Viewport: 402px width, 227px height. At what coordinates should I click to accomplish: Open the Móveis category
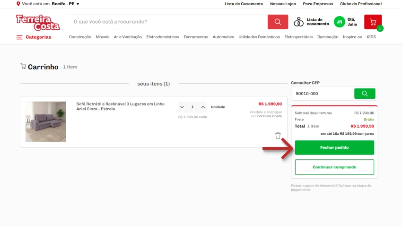pyautogui.click(x=103, y=37)
